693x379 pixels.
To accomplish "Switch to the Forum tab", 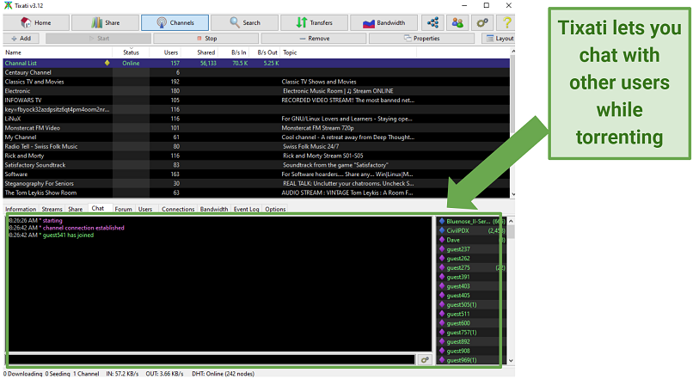I will point(123,209).
